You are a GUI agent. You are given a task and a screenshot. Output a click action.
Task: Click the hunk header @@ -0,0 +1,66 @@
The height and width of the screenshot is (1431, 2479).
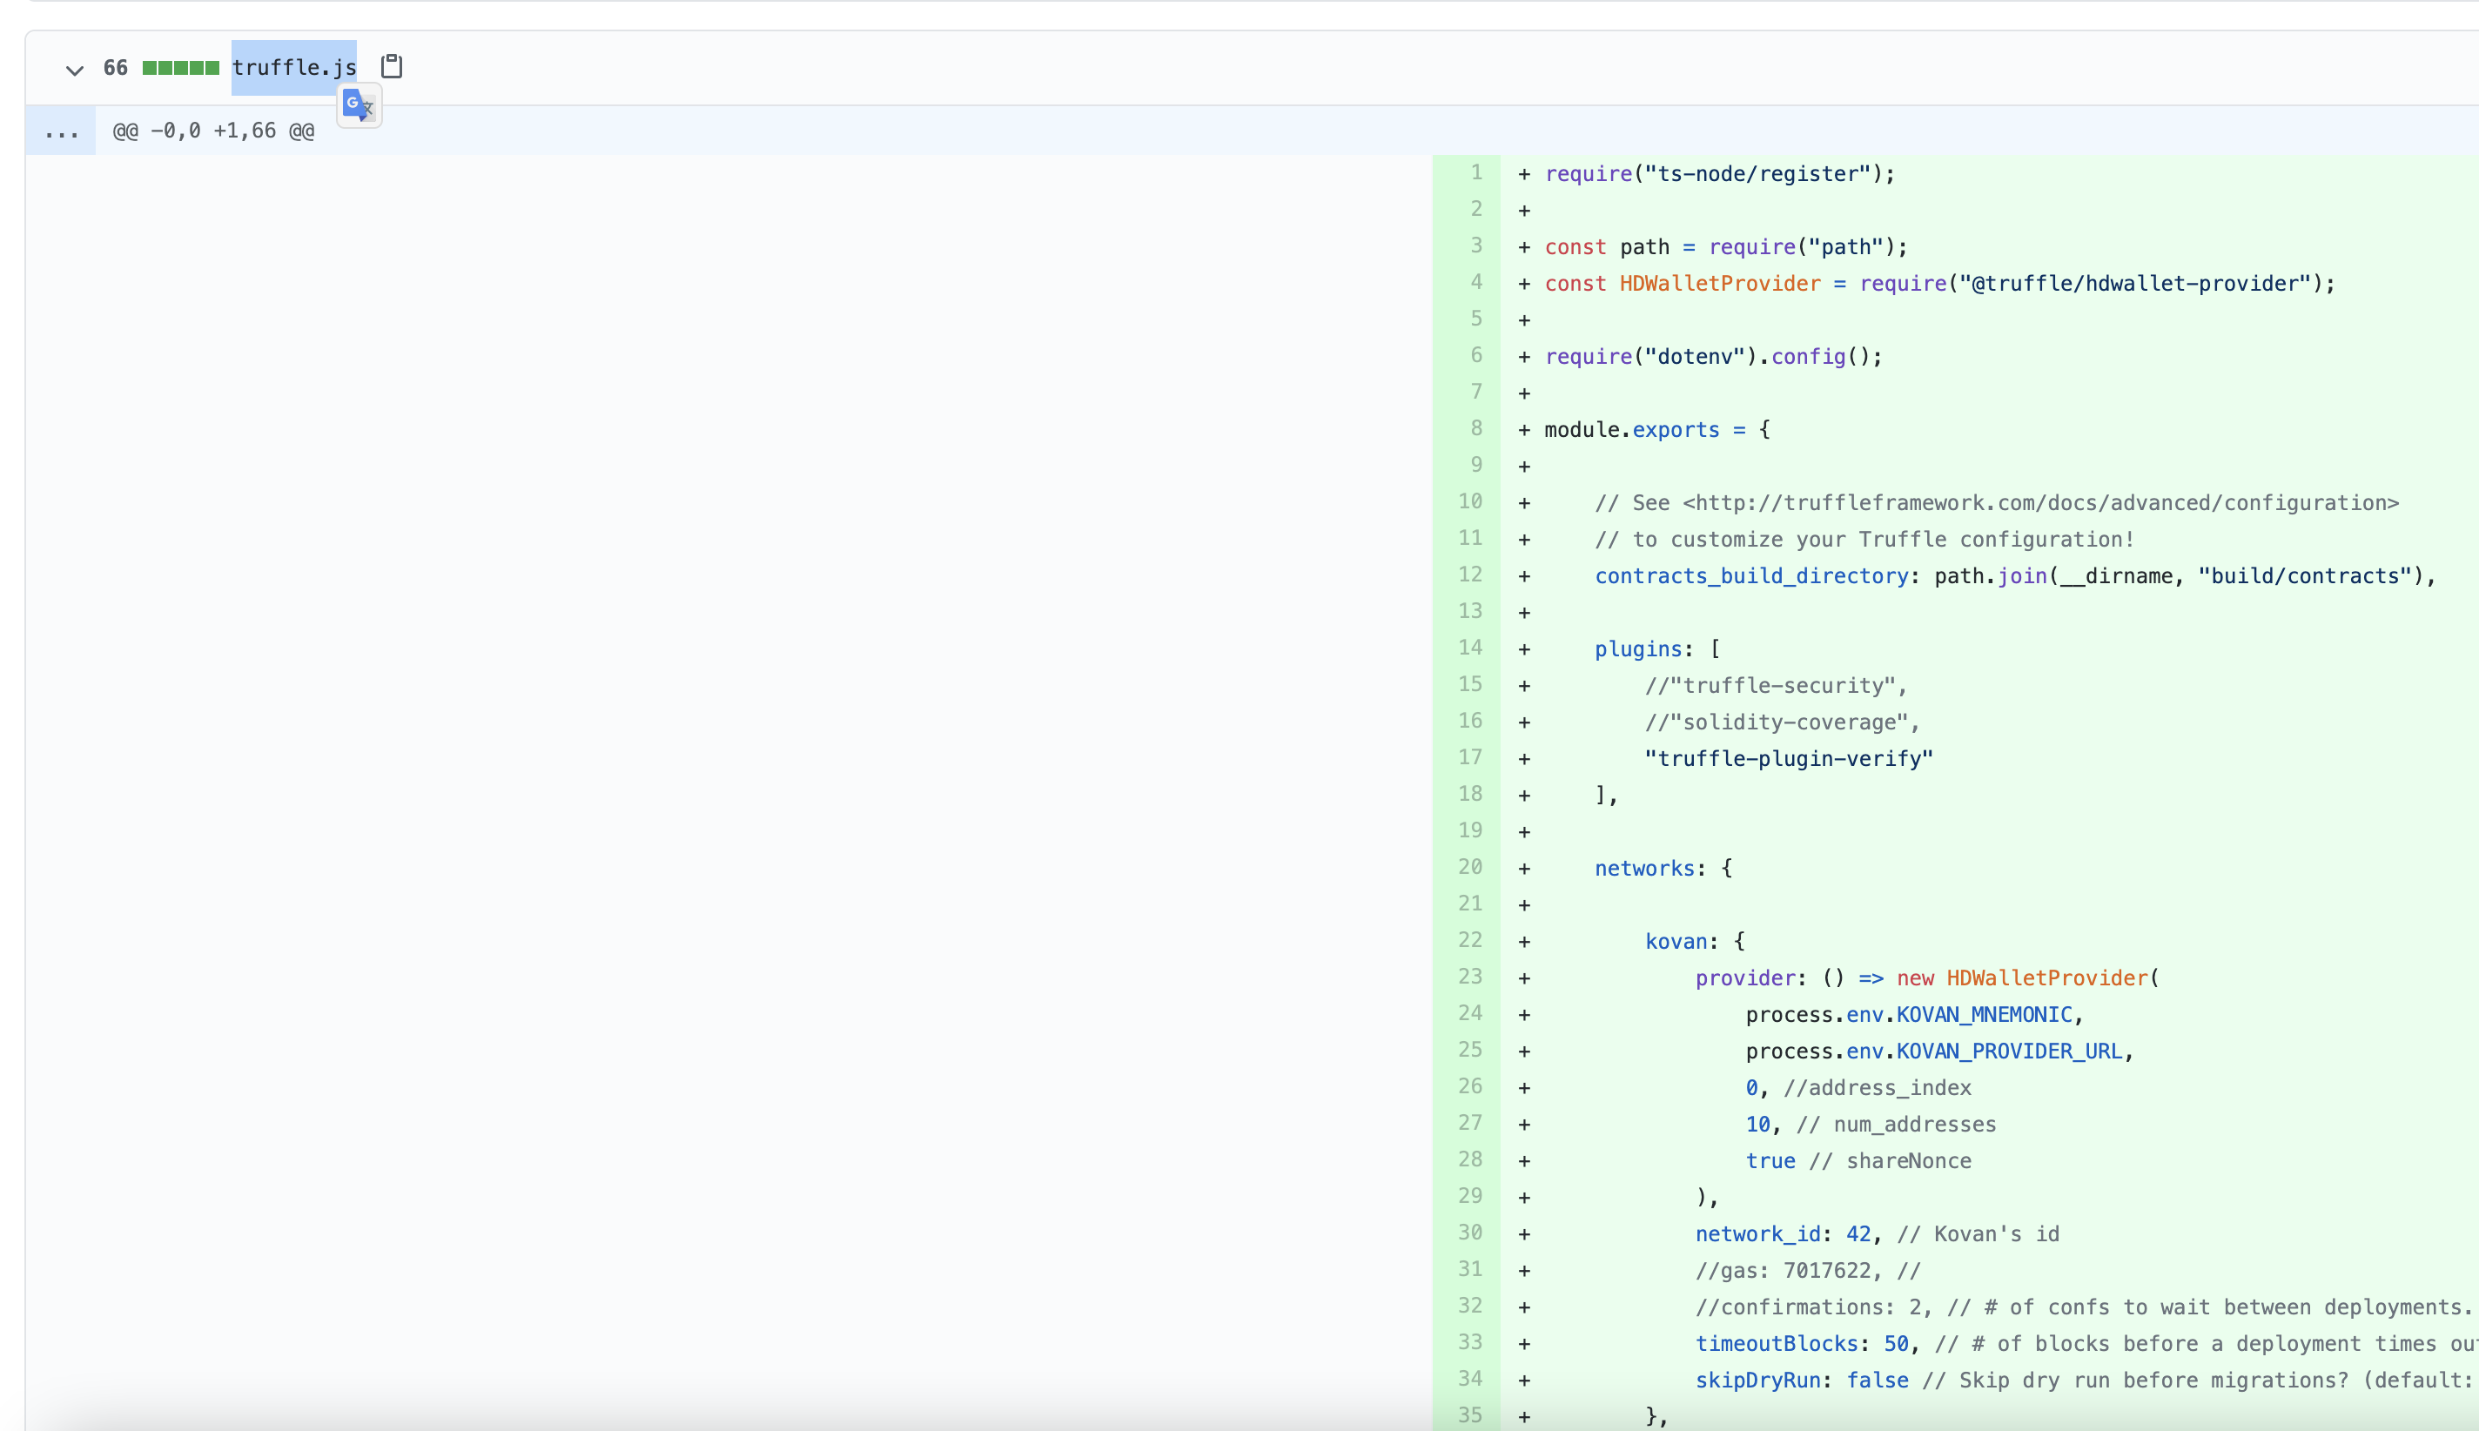pos(213,131)
